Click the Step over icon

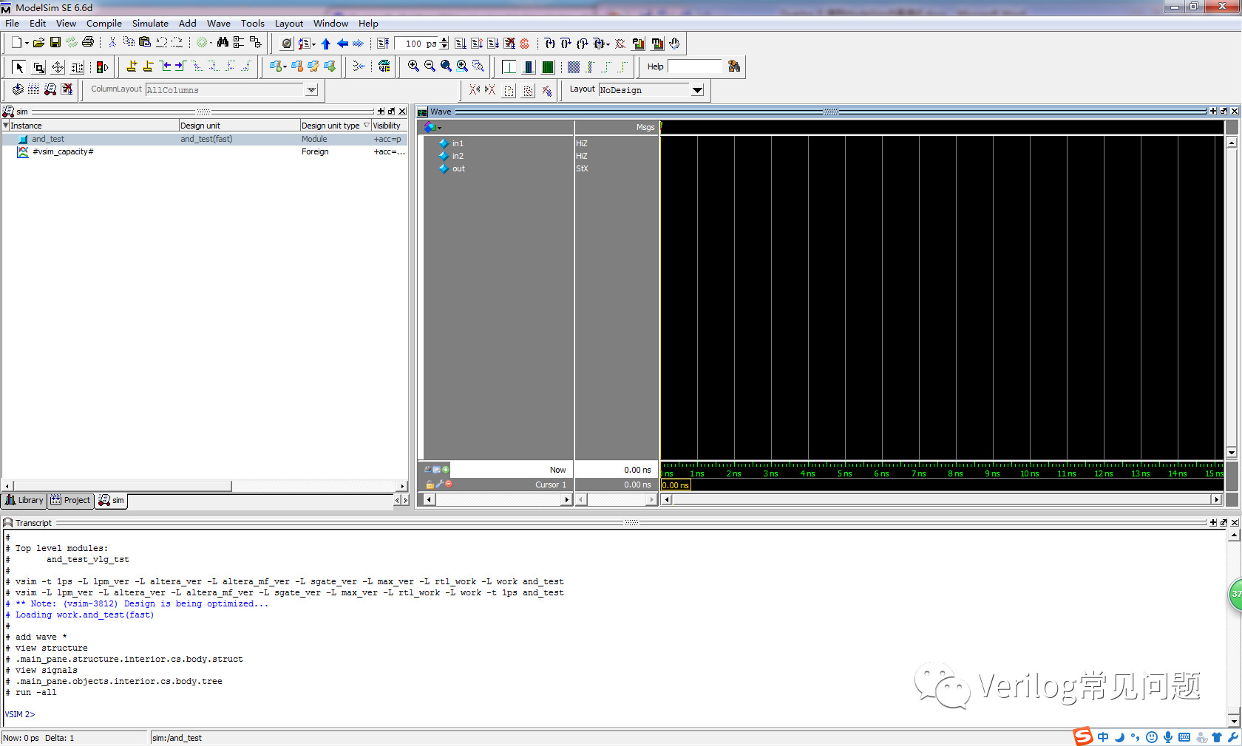pyautogui.click(x=566, y=44)
